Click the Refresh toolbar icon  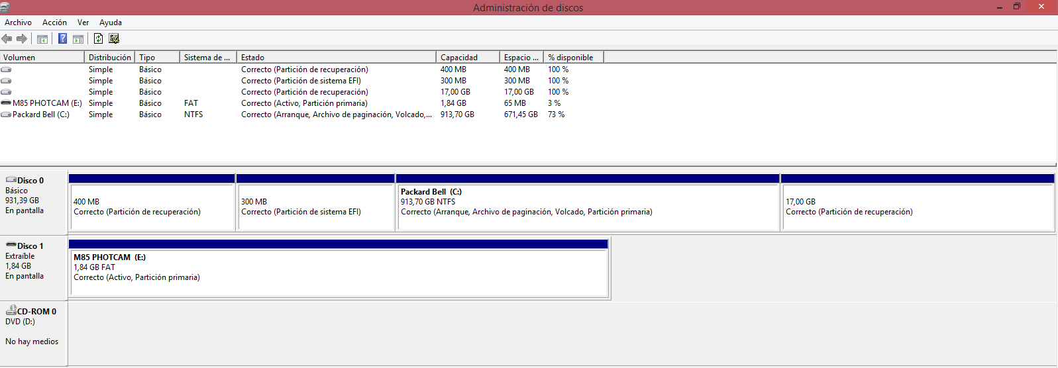[x=98, y=38]
